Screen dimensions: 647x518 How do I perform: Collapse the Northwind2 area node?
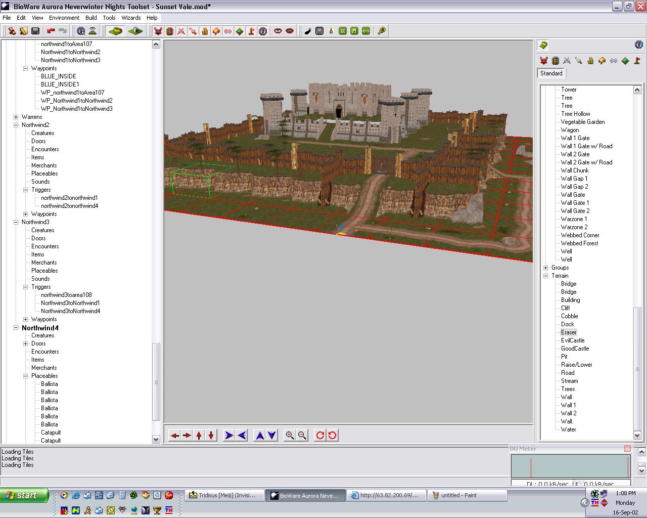tap(16, 125)
